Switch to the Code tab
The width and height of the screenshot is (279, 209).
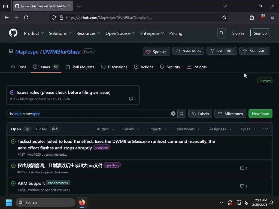(x=19, y=67)
